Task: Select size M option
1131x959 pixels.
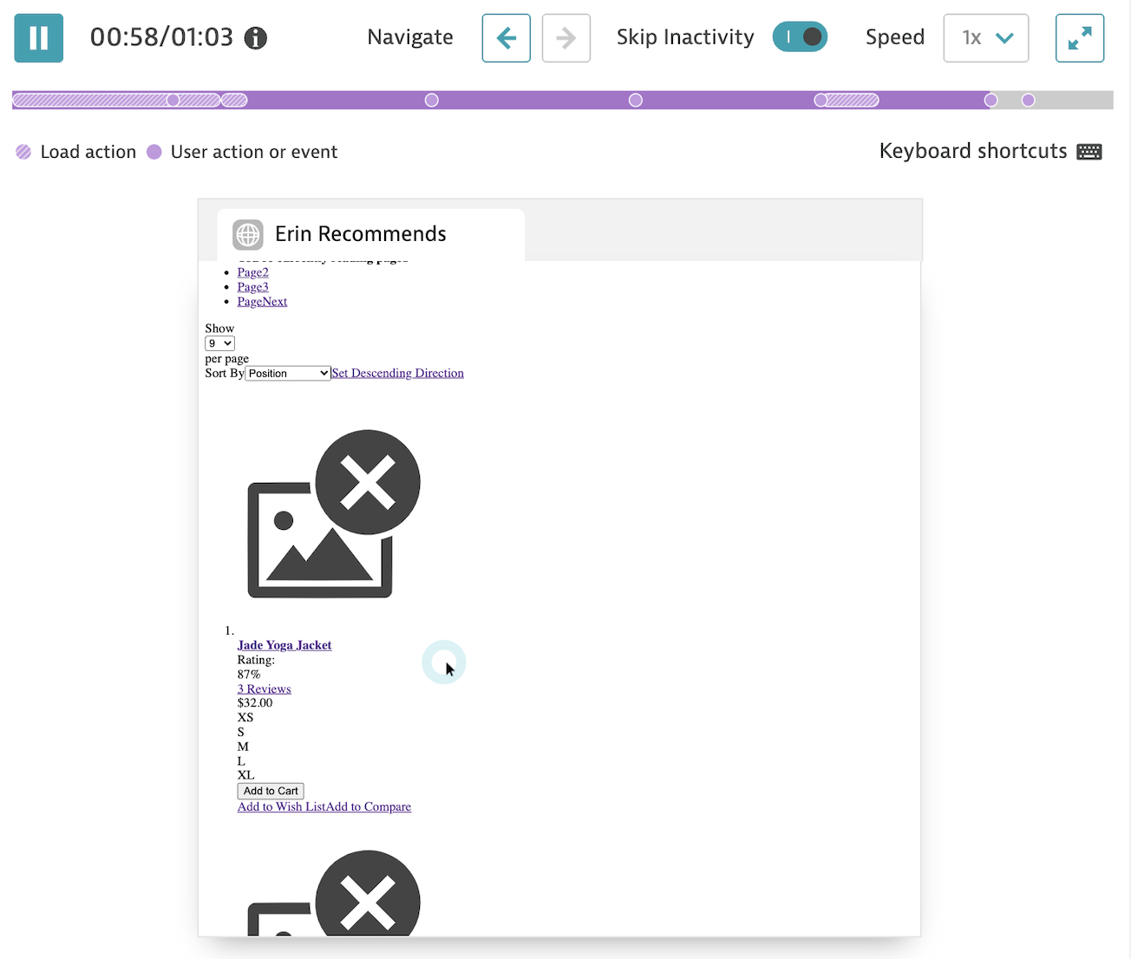Action: (243, 747)
